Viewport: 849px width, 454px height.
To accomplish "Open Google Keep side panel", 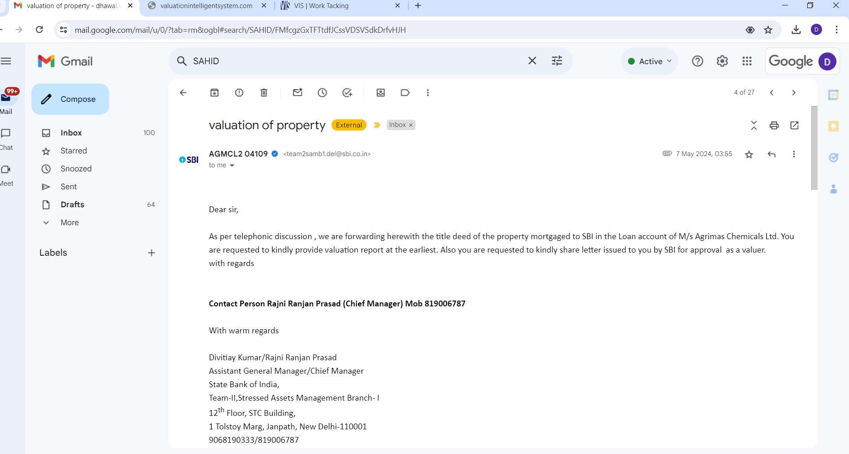I will (833, 126).
